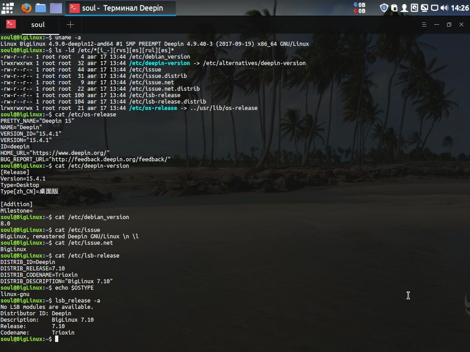Click the line 'ID=deepin'
The height and width of the screenshot is (352, 470).
[x=15, y=147]
